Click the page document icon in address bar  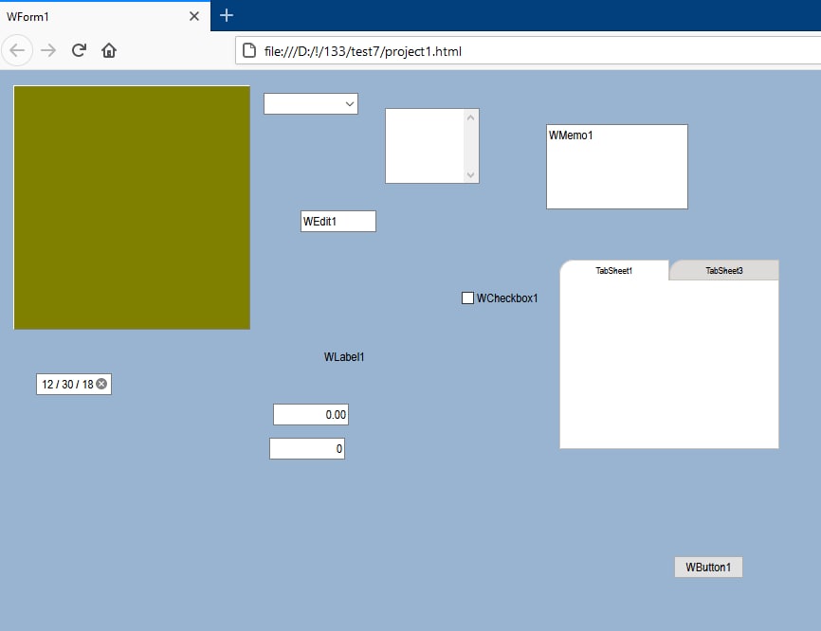pos(249,51)
